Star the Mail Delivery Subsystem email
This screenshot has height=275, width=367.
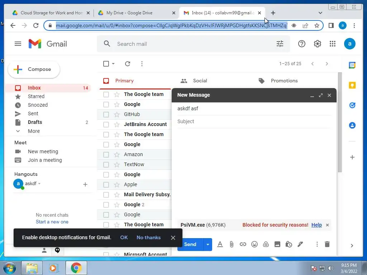pos(116,194)
